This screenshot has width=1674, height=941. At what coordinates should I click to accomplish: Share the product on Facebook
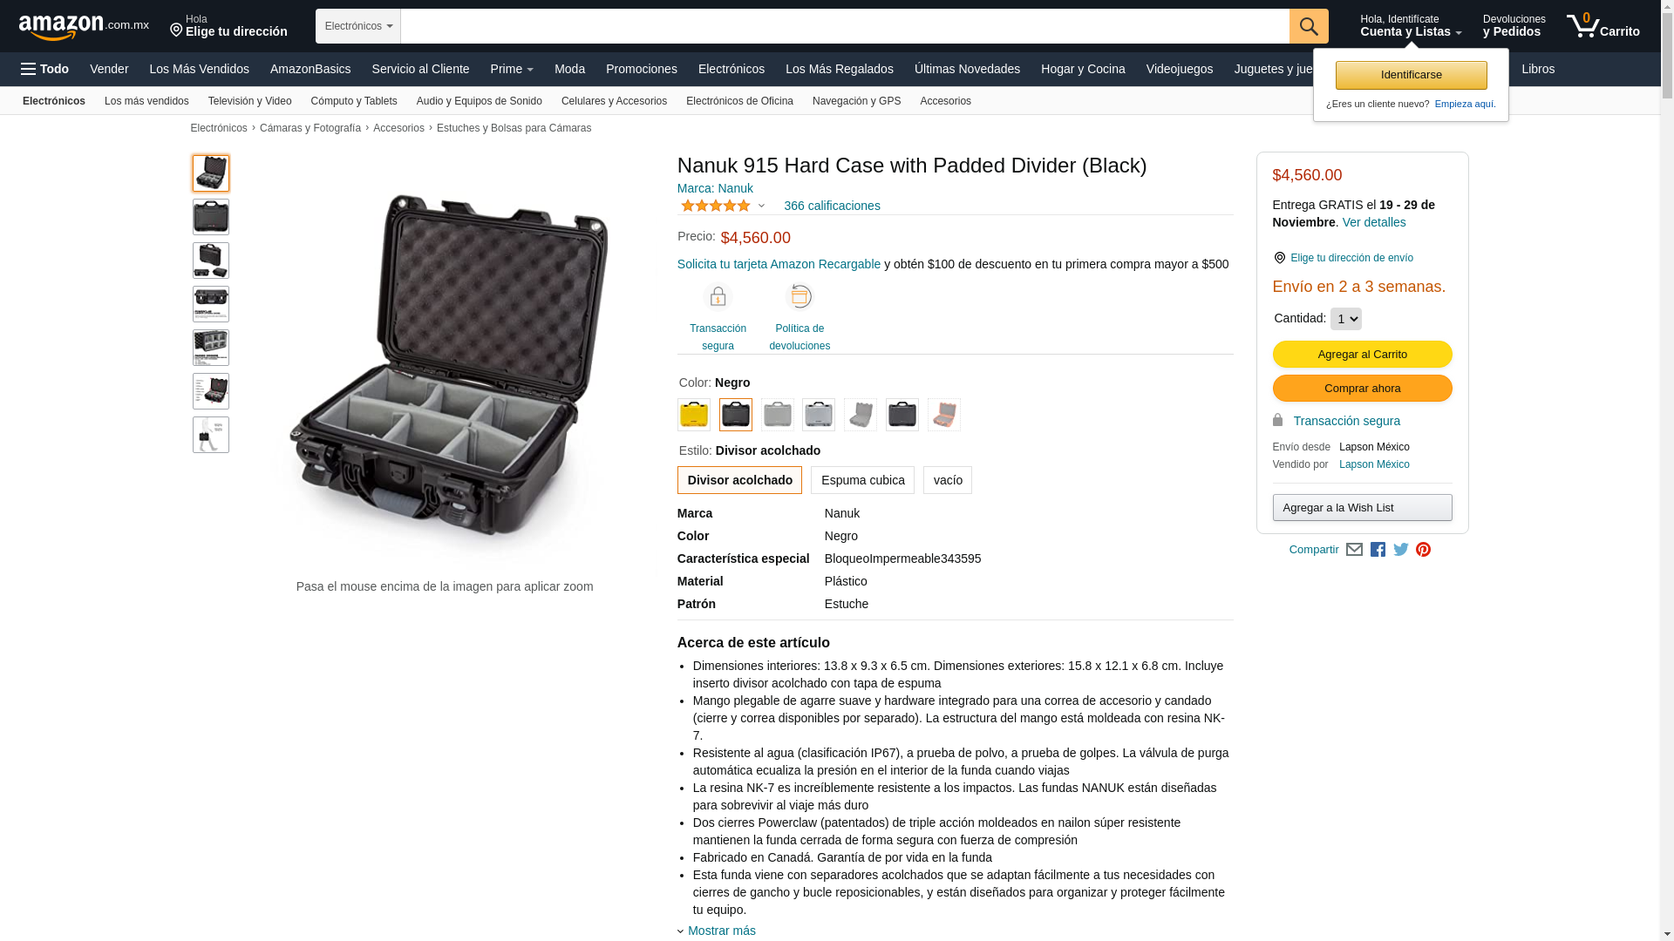[1378, 550]
